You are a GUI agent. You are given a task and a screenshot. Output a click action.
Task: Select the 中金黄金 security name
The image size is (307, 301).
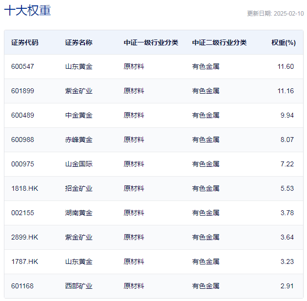(x=79, y=115)
